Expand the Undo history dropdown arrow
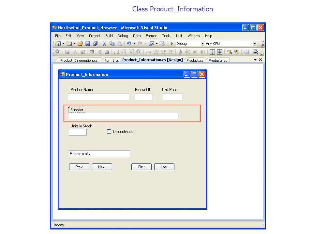Image resolution: width=313 pixels, height=234 pixels. coord(134,44)
